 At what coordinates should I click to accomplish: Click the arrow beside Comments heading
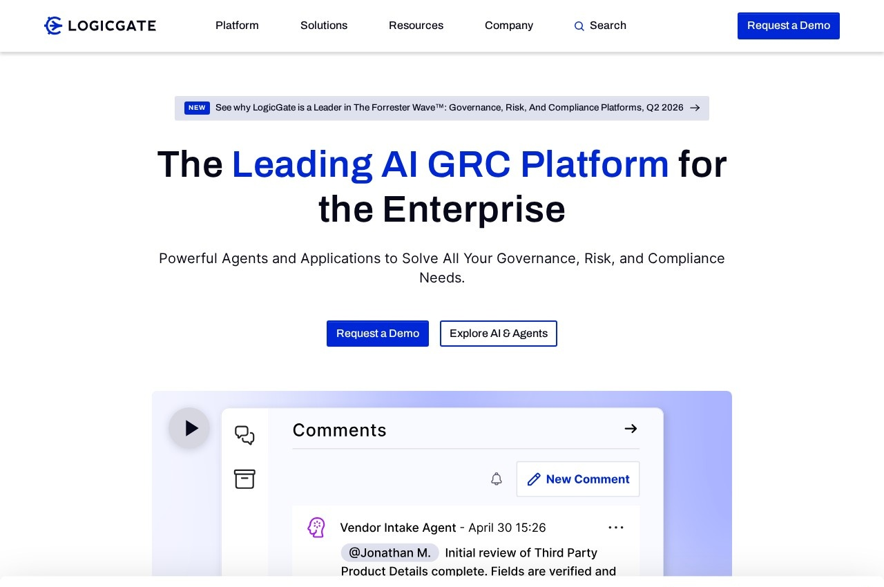(631, 429)
